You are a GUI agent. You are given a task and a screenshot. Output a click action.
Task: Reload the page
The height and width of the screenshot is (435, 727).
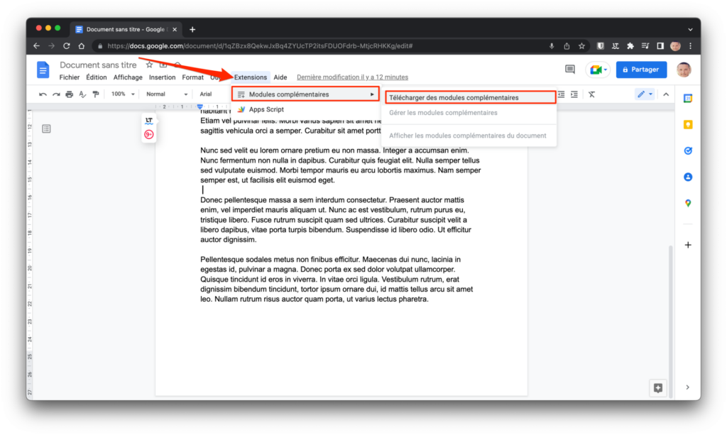(66, 46)
